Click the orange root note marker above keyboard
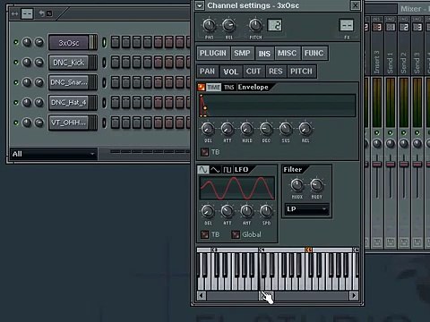 tap(308, 250)
